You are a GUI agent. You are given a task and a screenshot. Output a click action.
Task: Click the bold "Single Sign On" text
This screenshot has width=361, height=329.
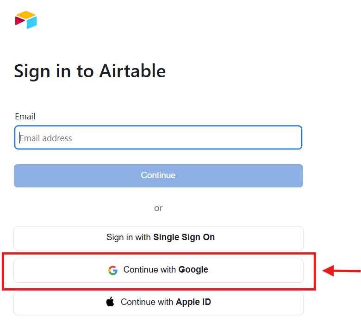click(184, 237)
